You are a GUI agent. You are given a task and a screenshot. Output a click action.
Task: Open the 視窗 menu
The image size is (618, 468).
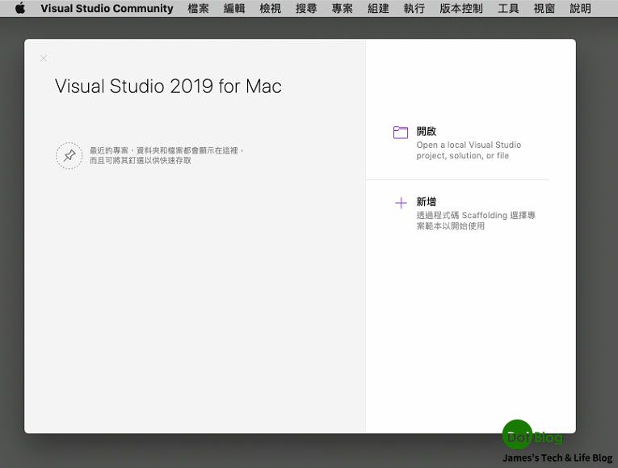point(544,8)
